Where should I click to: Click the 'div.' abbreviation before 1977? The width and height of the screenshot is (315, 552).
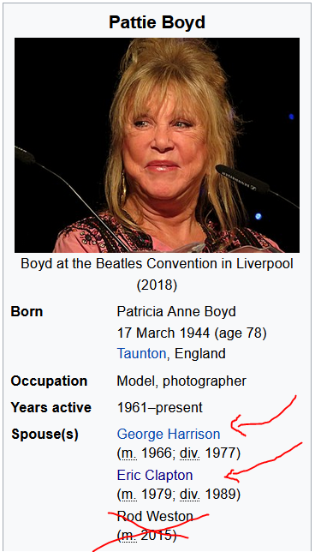[x=189, y=454]
